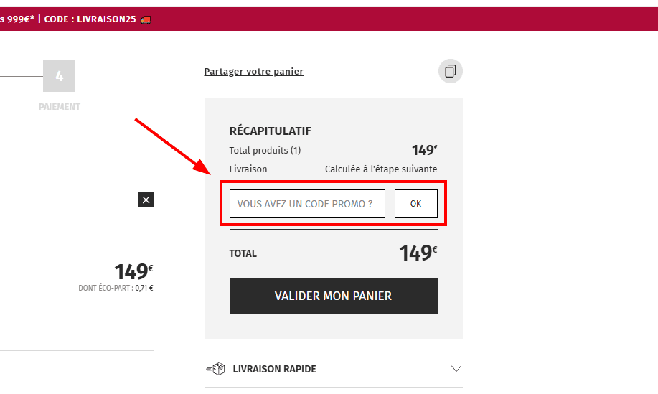Open the Partager votre panier link

click(x=253, y=72)
